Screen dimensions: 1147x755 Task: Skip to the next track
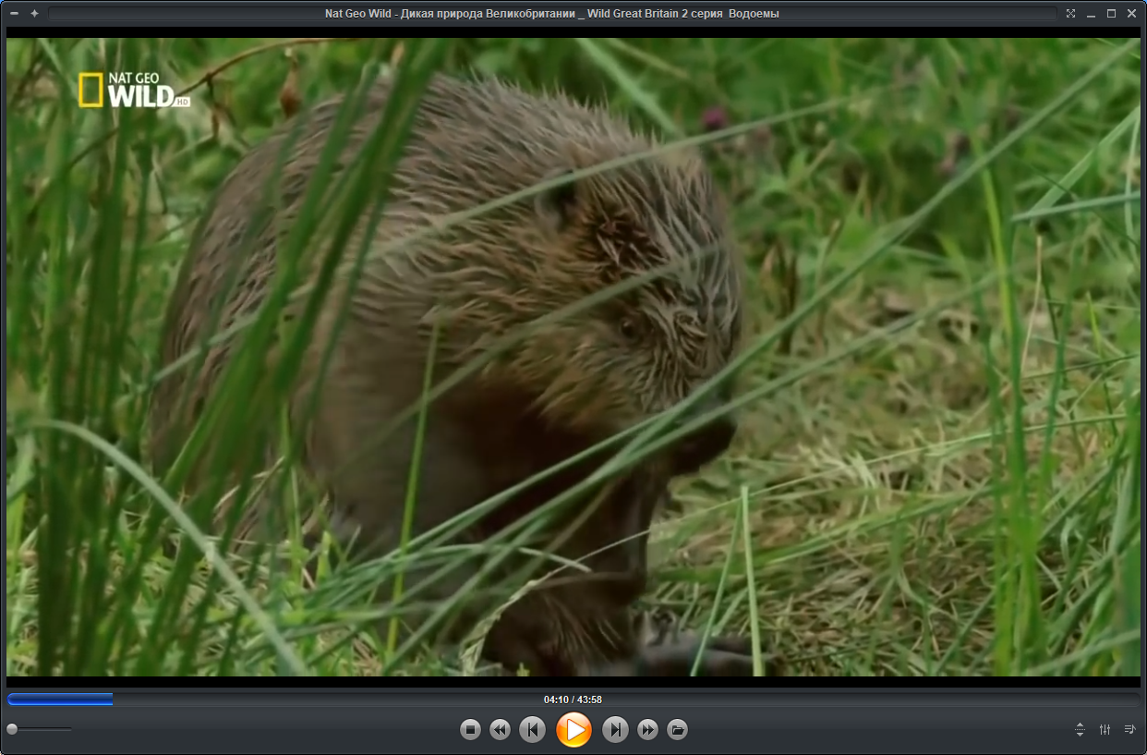(616, 730)
